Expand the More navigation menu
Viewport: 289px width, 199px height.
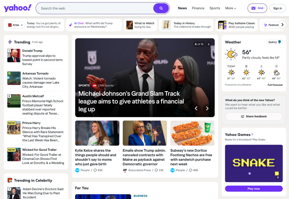tap(231, 8)
